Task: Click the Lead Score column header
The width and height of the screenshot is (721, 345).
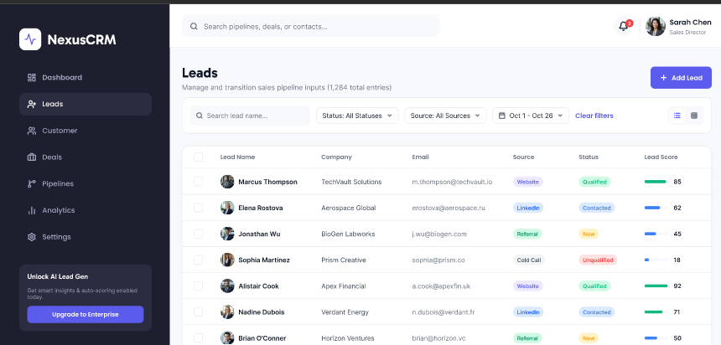Action: 661,157
